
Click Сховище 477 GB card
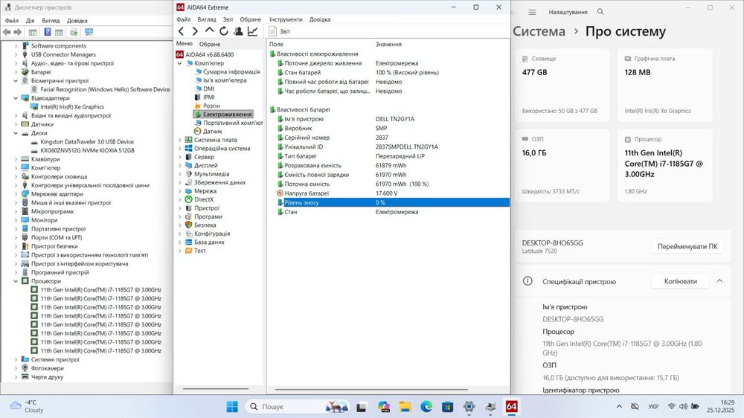coord(562,86)
